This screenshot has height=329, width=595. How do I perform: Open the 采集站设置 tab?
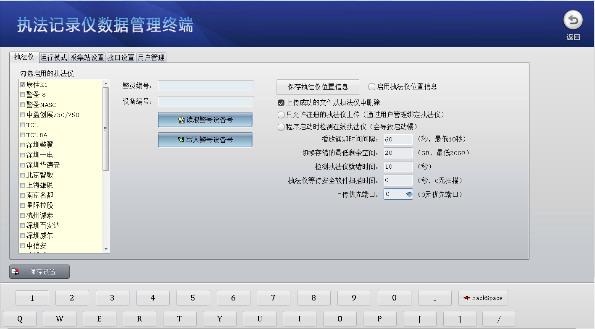pyautogui.click(x=87, y=57)
